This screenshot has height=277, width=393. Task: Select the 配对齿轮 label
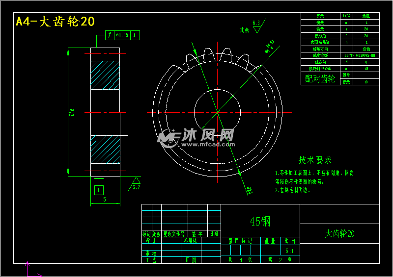320,78
